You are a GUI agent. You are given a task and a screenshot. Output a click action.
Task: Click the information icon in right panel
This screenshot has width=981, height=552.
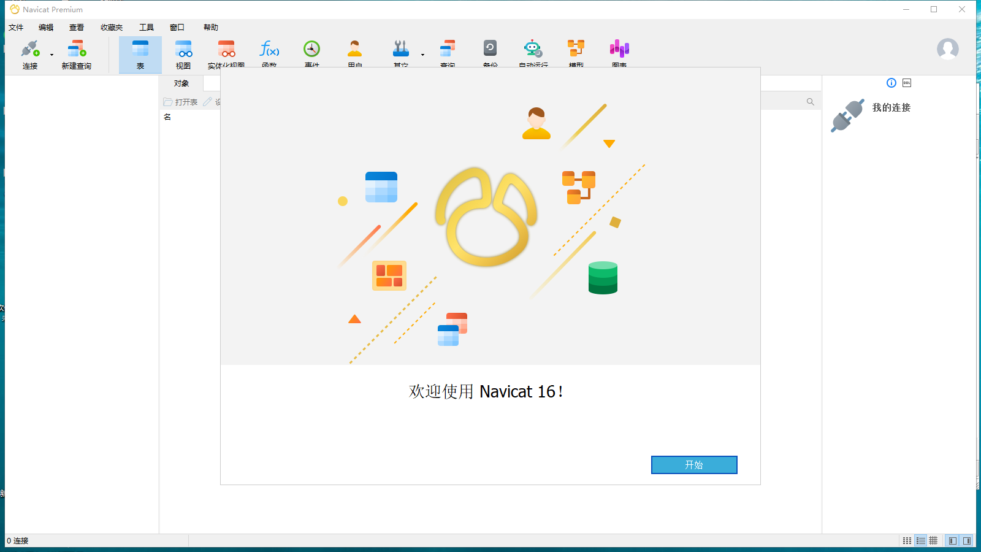[x=891, y=83]
